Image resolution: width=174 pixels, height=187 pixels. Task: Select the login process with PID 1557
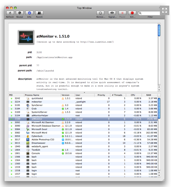[83, 174]
